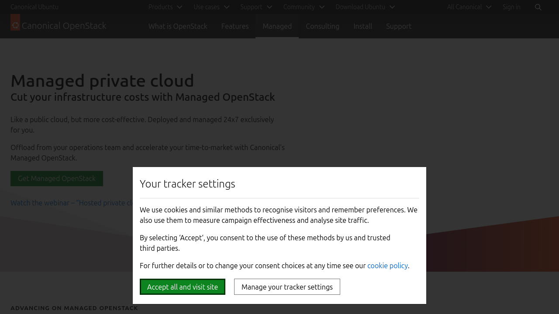Open the Community dropdown menu

coord(304,7)
